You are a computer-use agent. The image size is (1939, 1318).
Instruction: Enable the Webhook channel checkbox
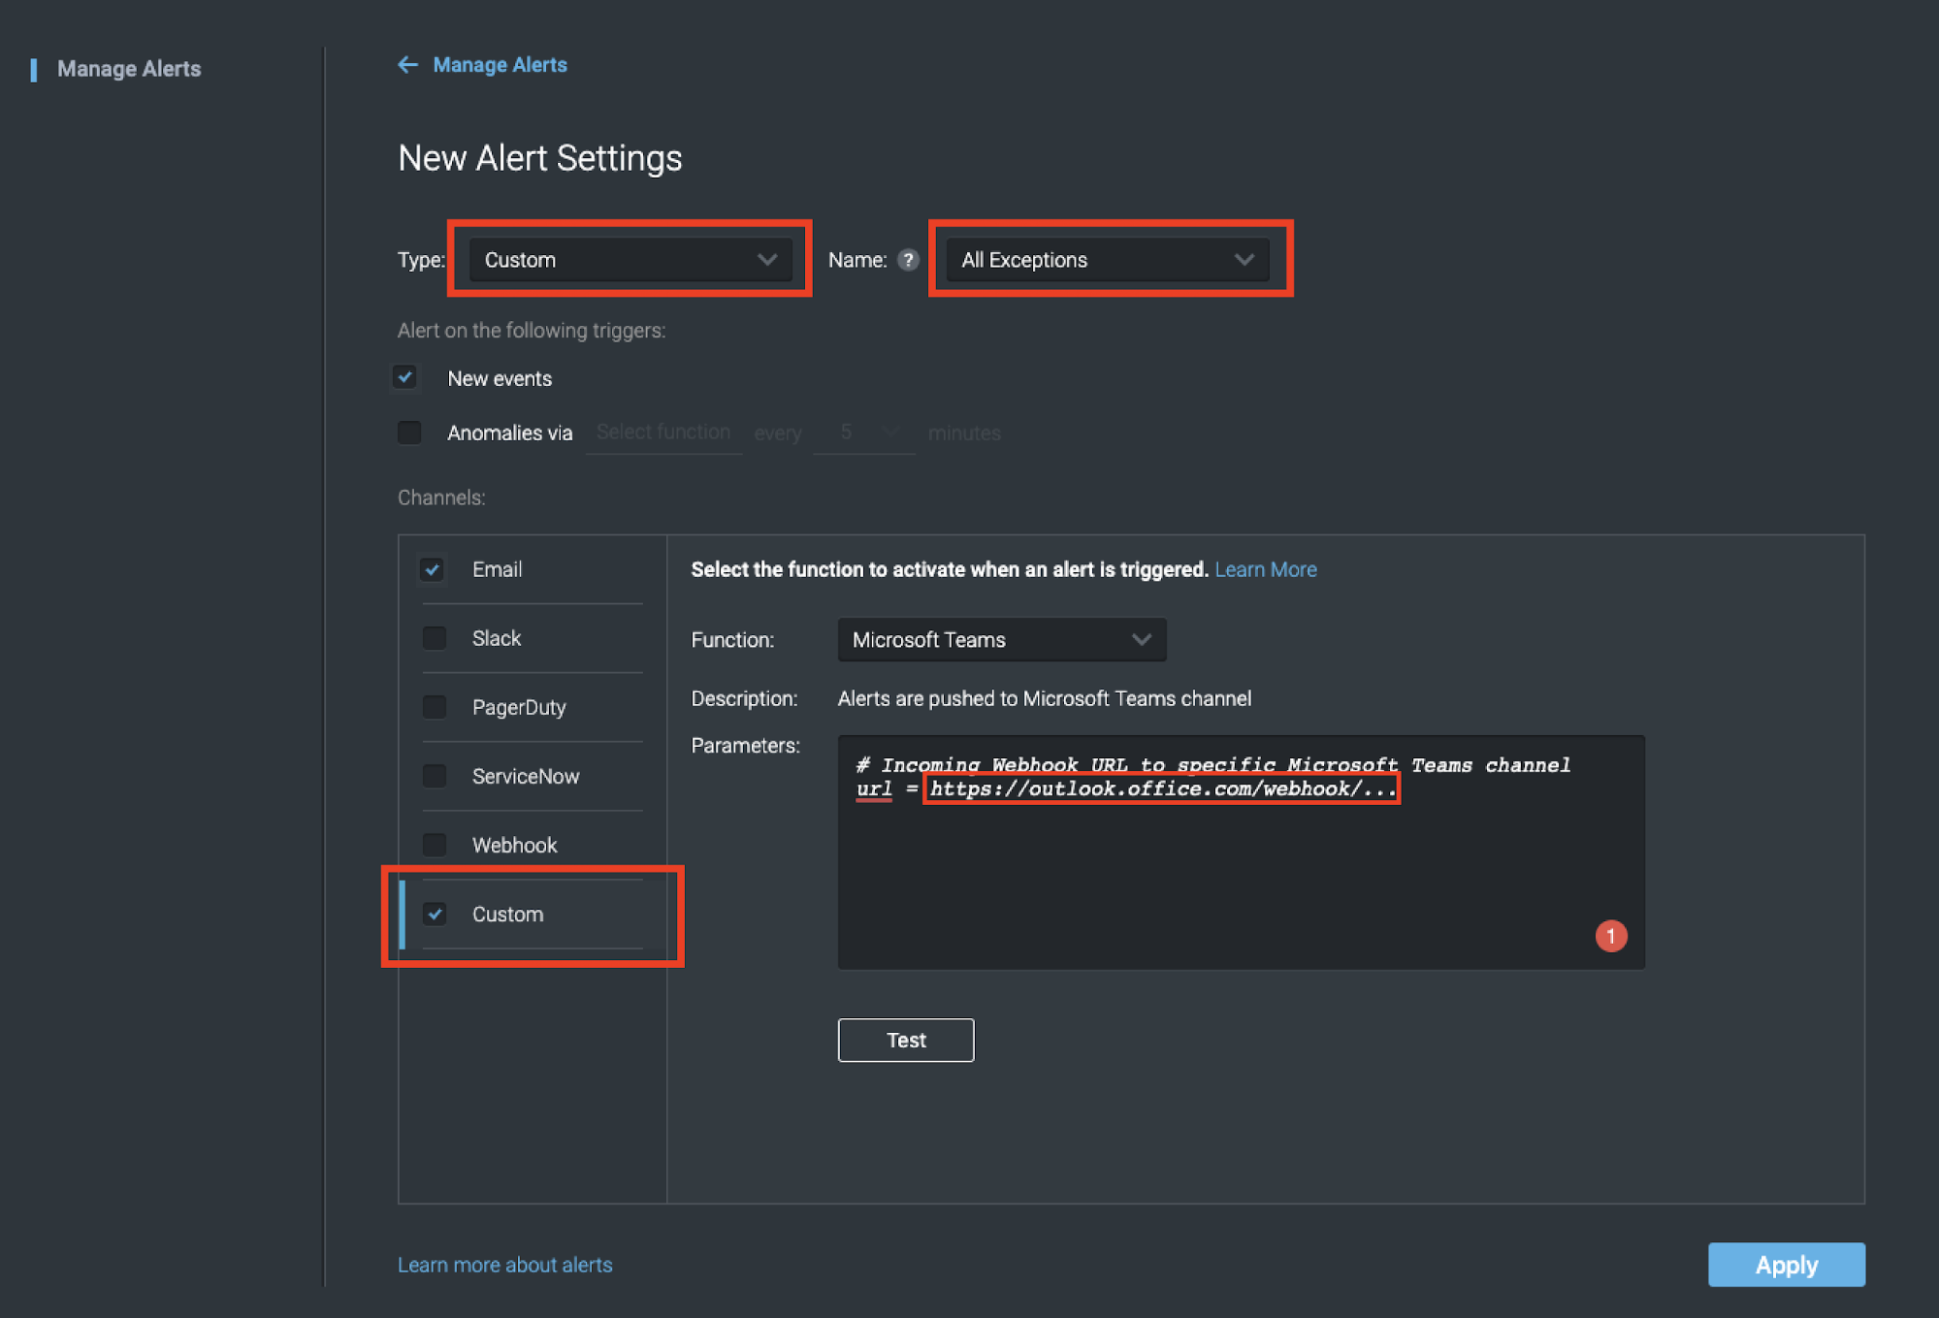click(435, 845)
